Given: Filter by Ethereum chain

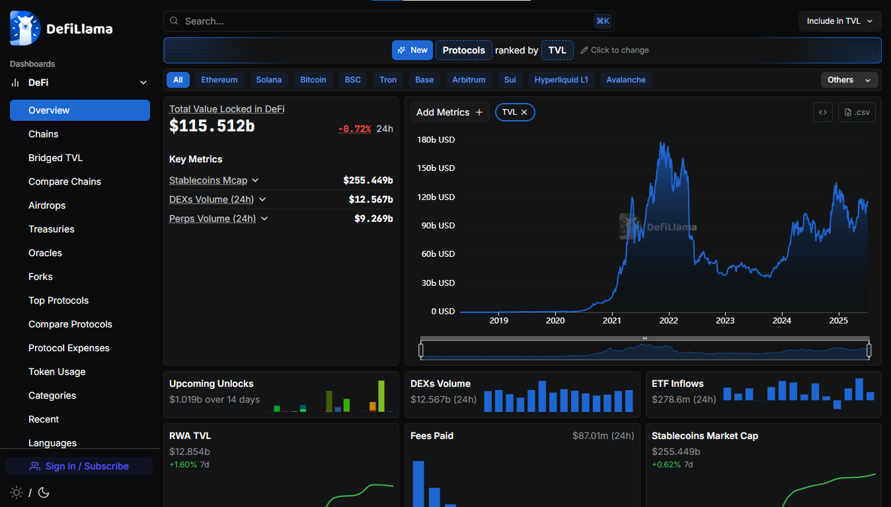Looking at the screenshot, I should tap(219, 80).
